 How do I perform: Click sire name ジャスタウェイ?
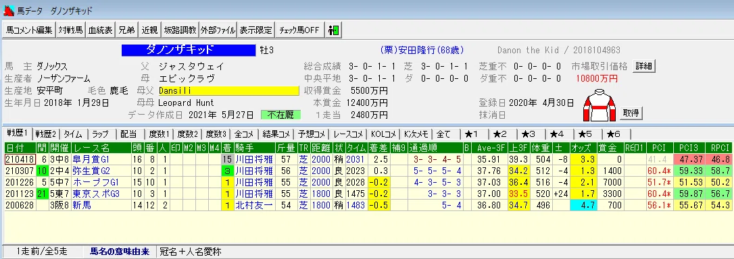191,66
